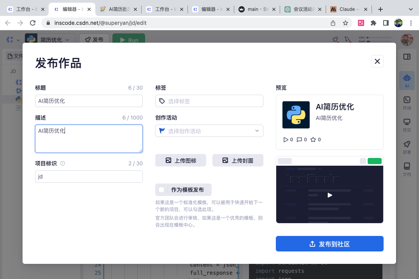Click the tag icon in 标签 field

click(162, 101)
